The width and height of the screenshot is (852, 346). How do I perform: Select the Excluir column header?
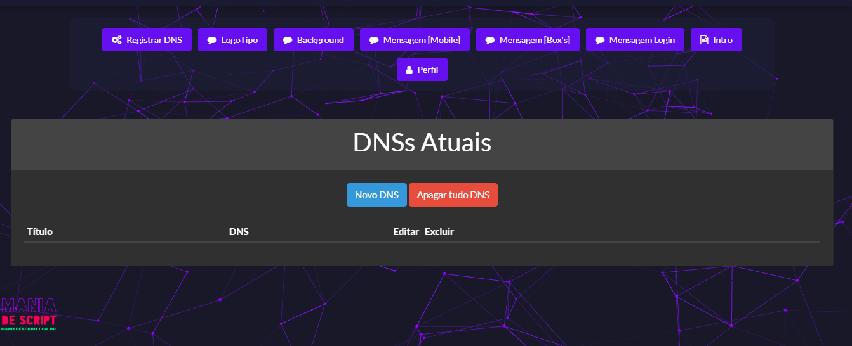pos(439,232)
